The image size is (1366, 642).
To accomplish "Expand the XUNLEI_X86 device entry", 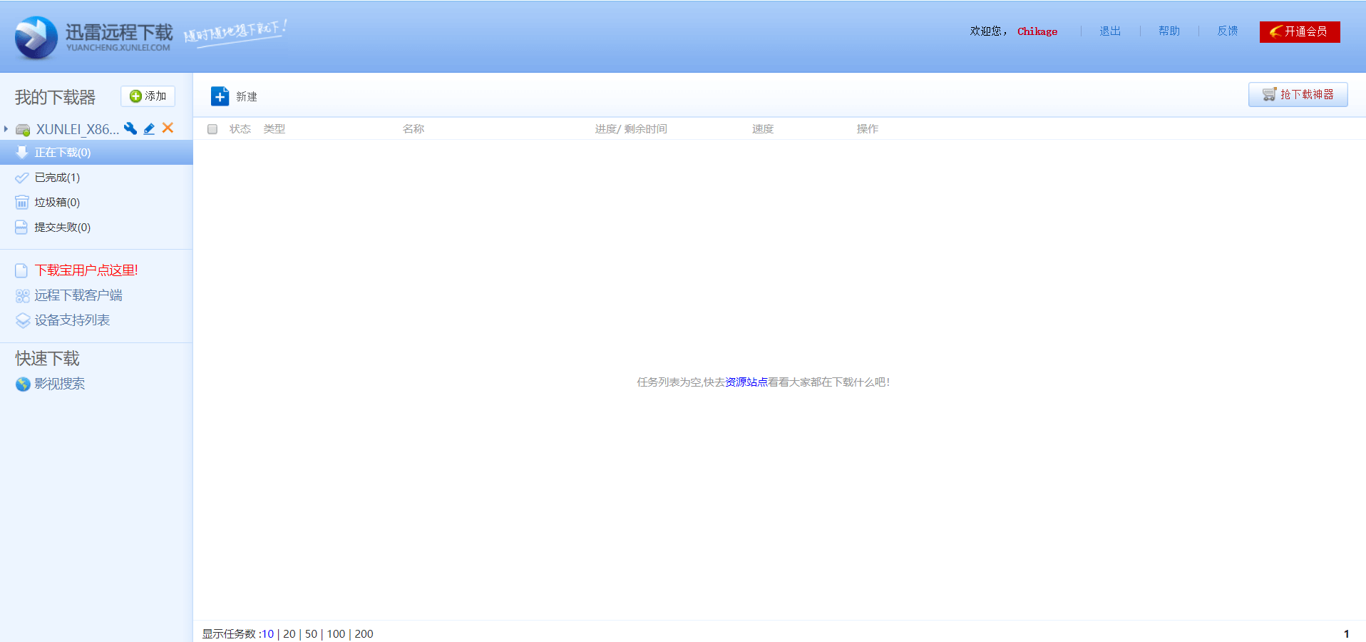I will pos(6,128).
